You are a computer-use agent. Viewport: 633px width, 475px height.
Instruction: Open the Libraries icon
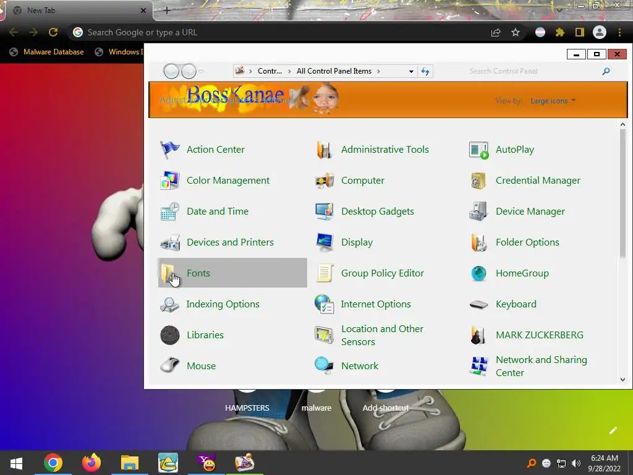(x=169, y=335)
